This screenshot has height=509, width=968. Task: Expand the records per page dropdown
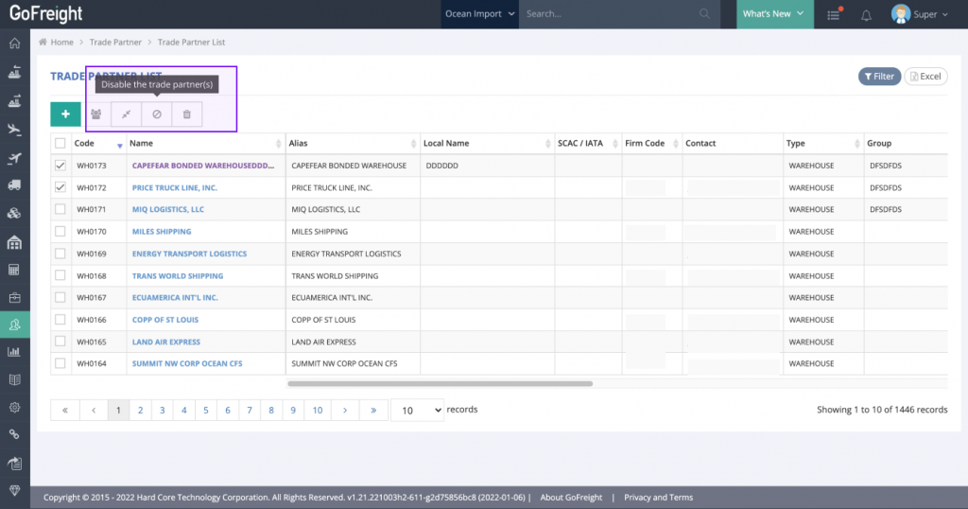coord(417,411)
